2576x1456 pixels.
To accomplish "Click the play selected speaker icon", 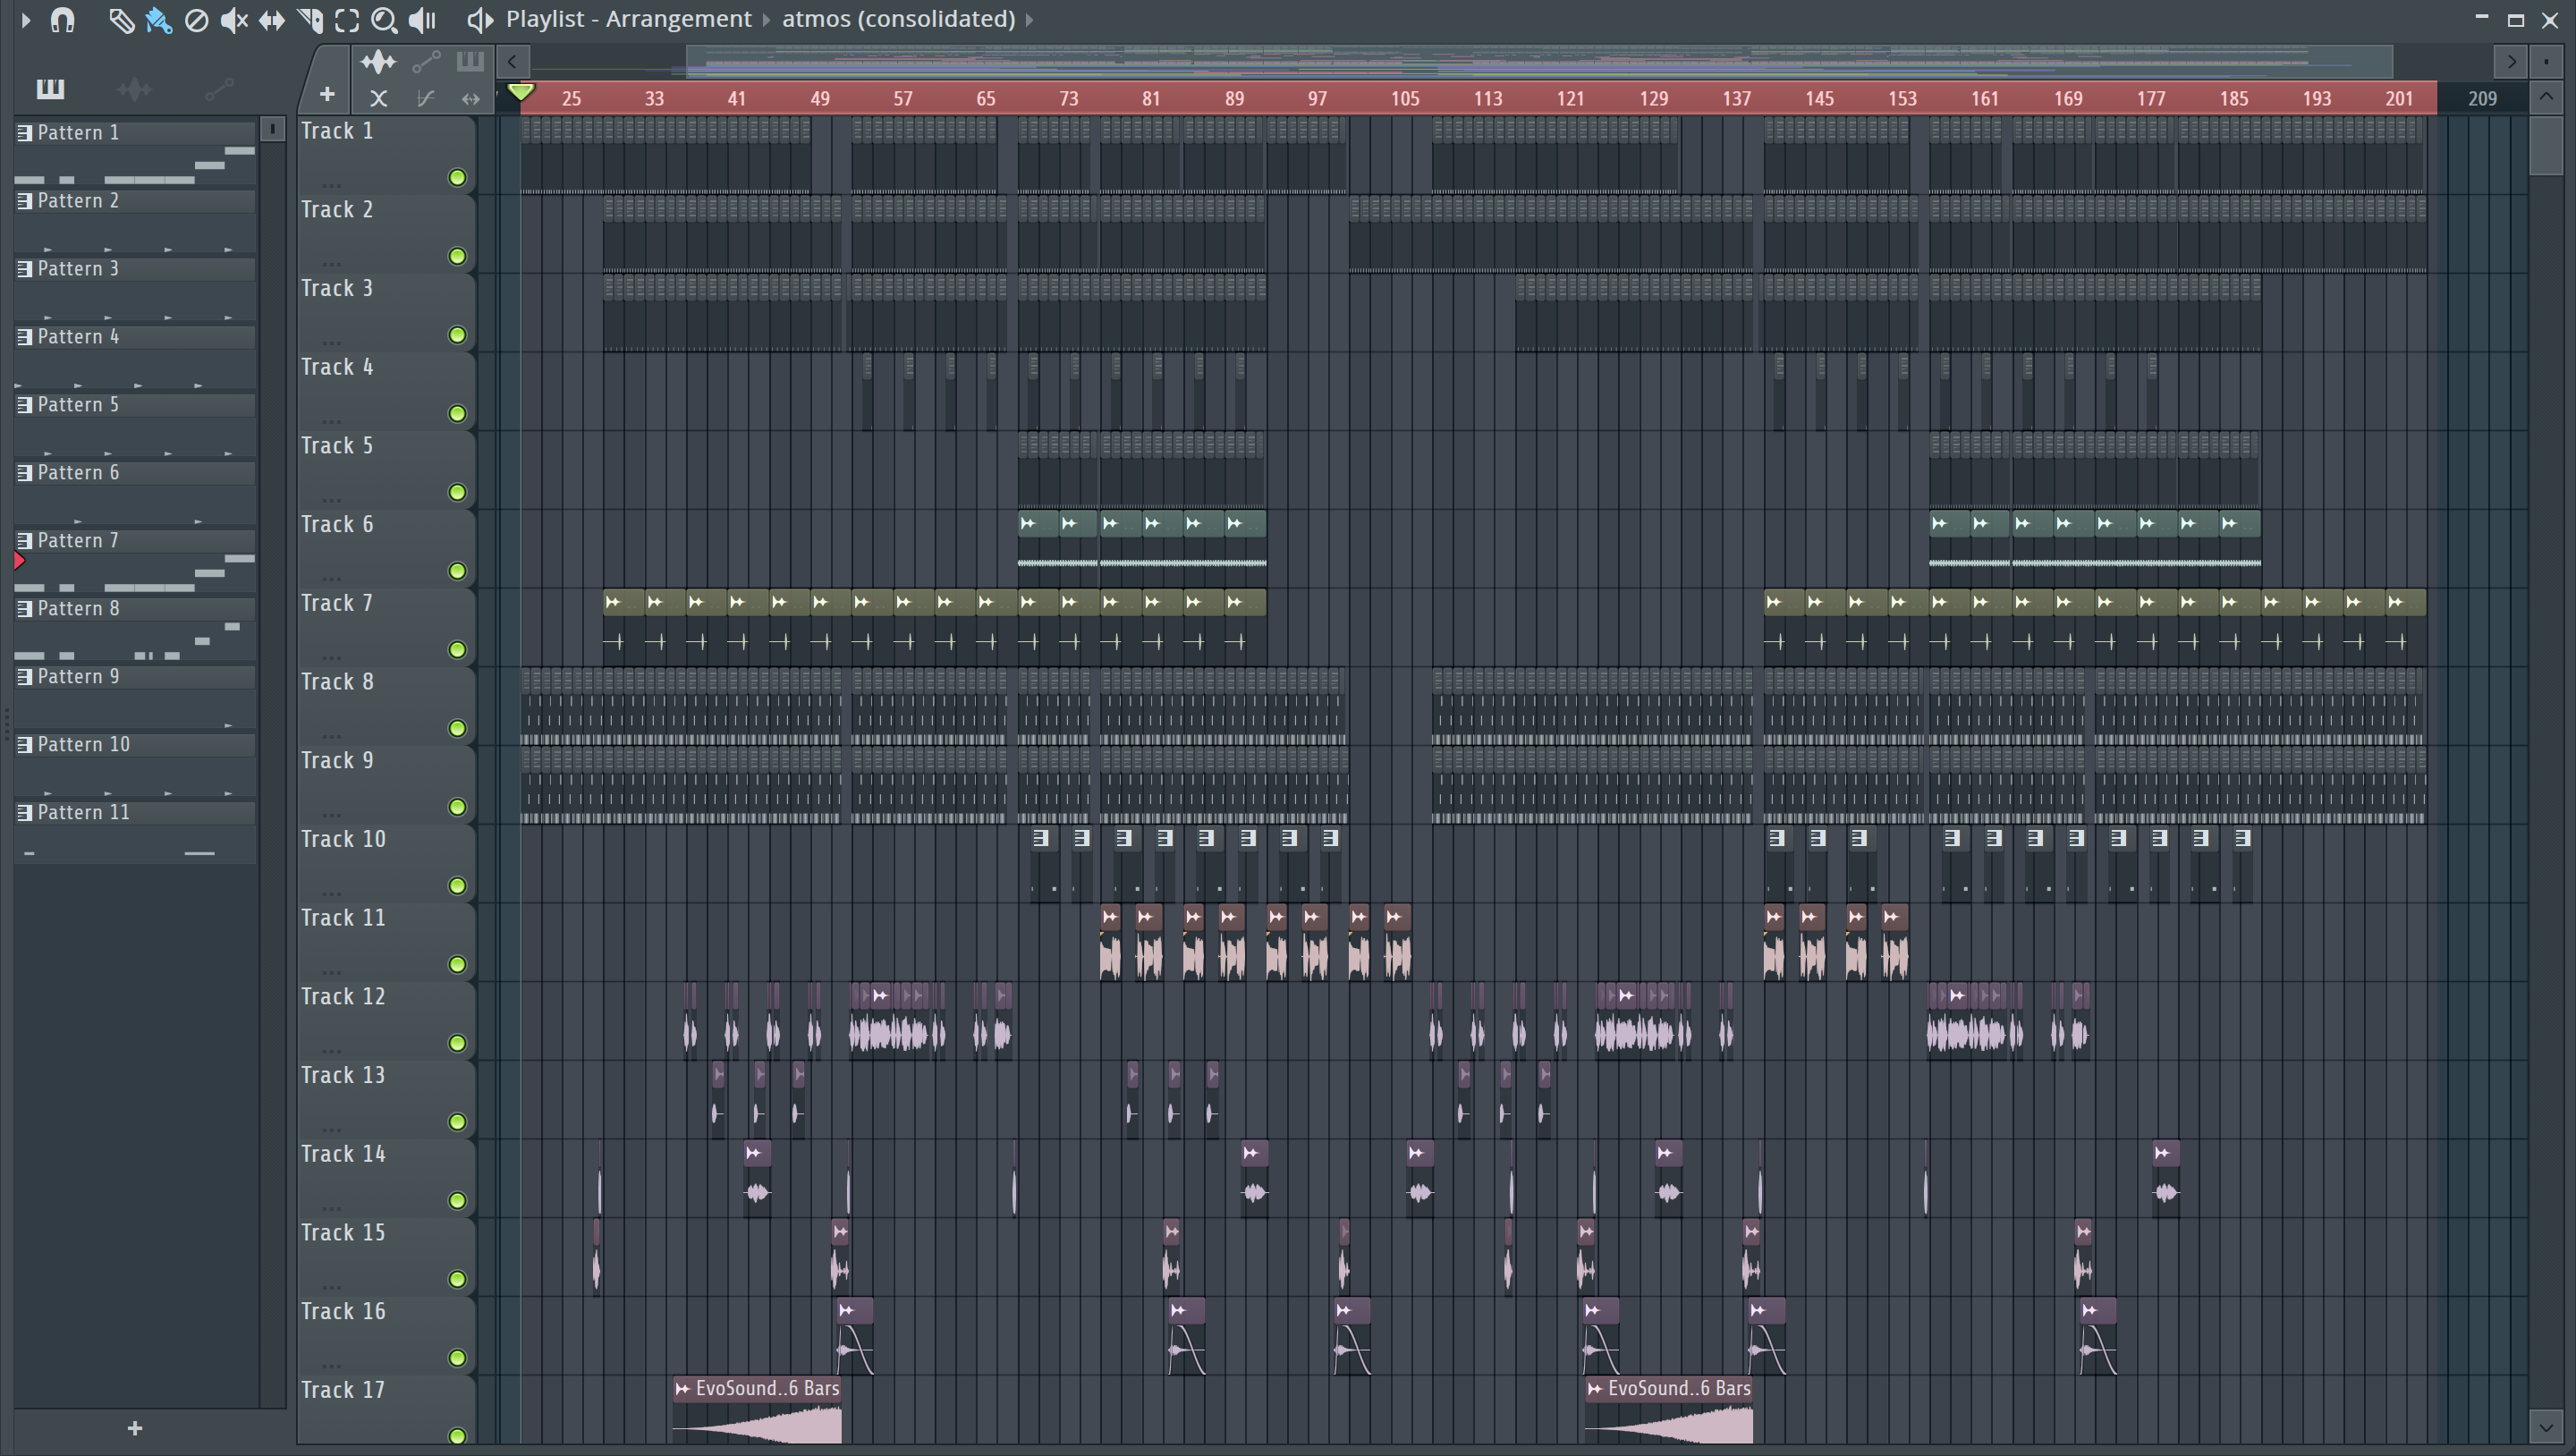I will [479, 19].
